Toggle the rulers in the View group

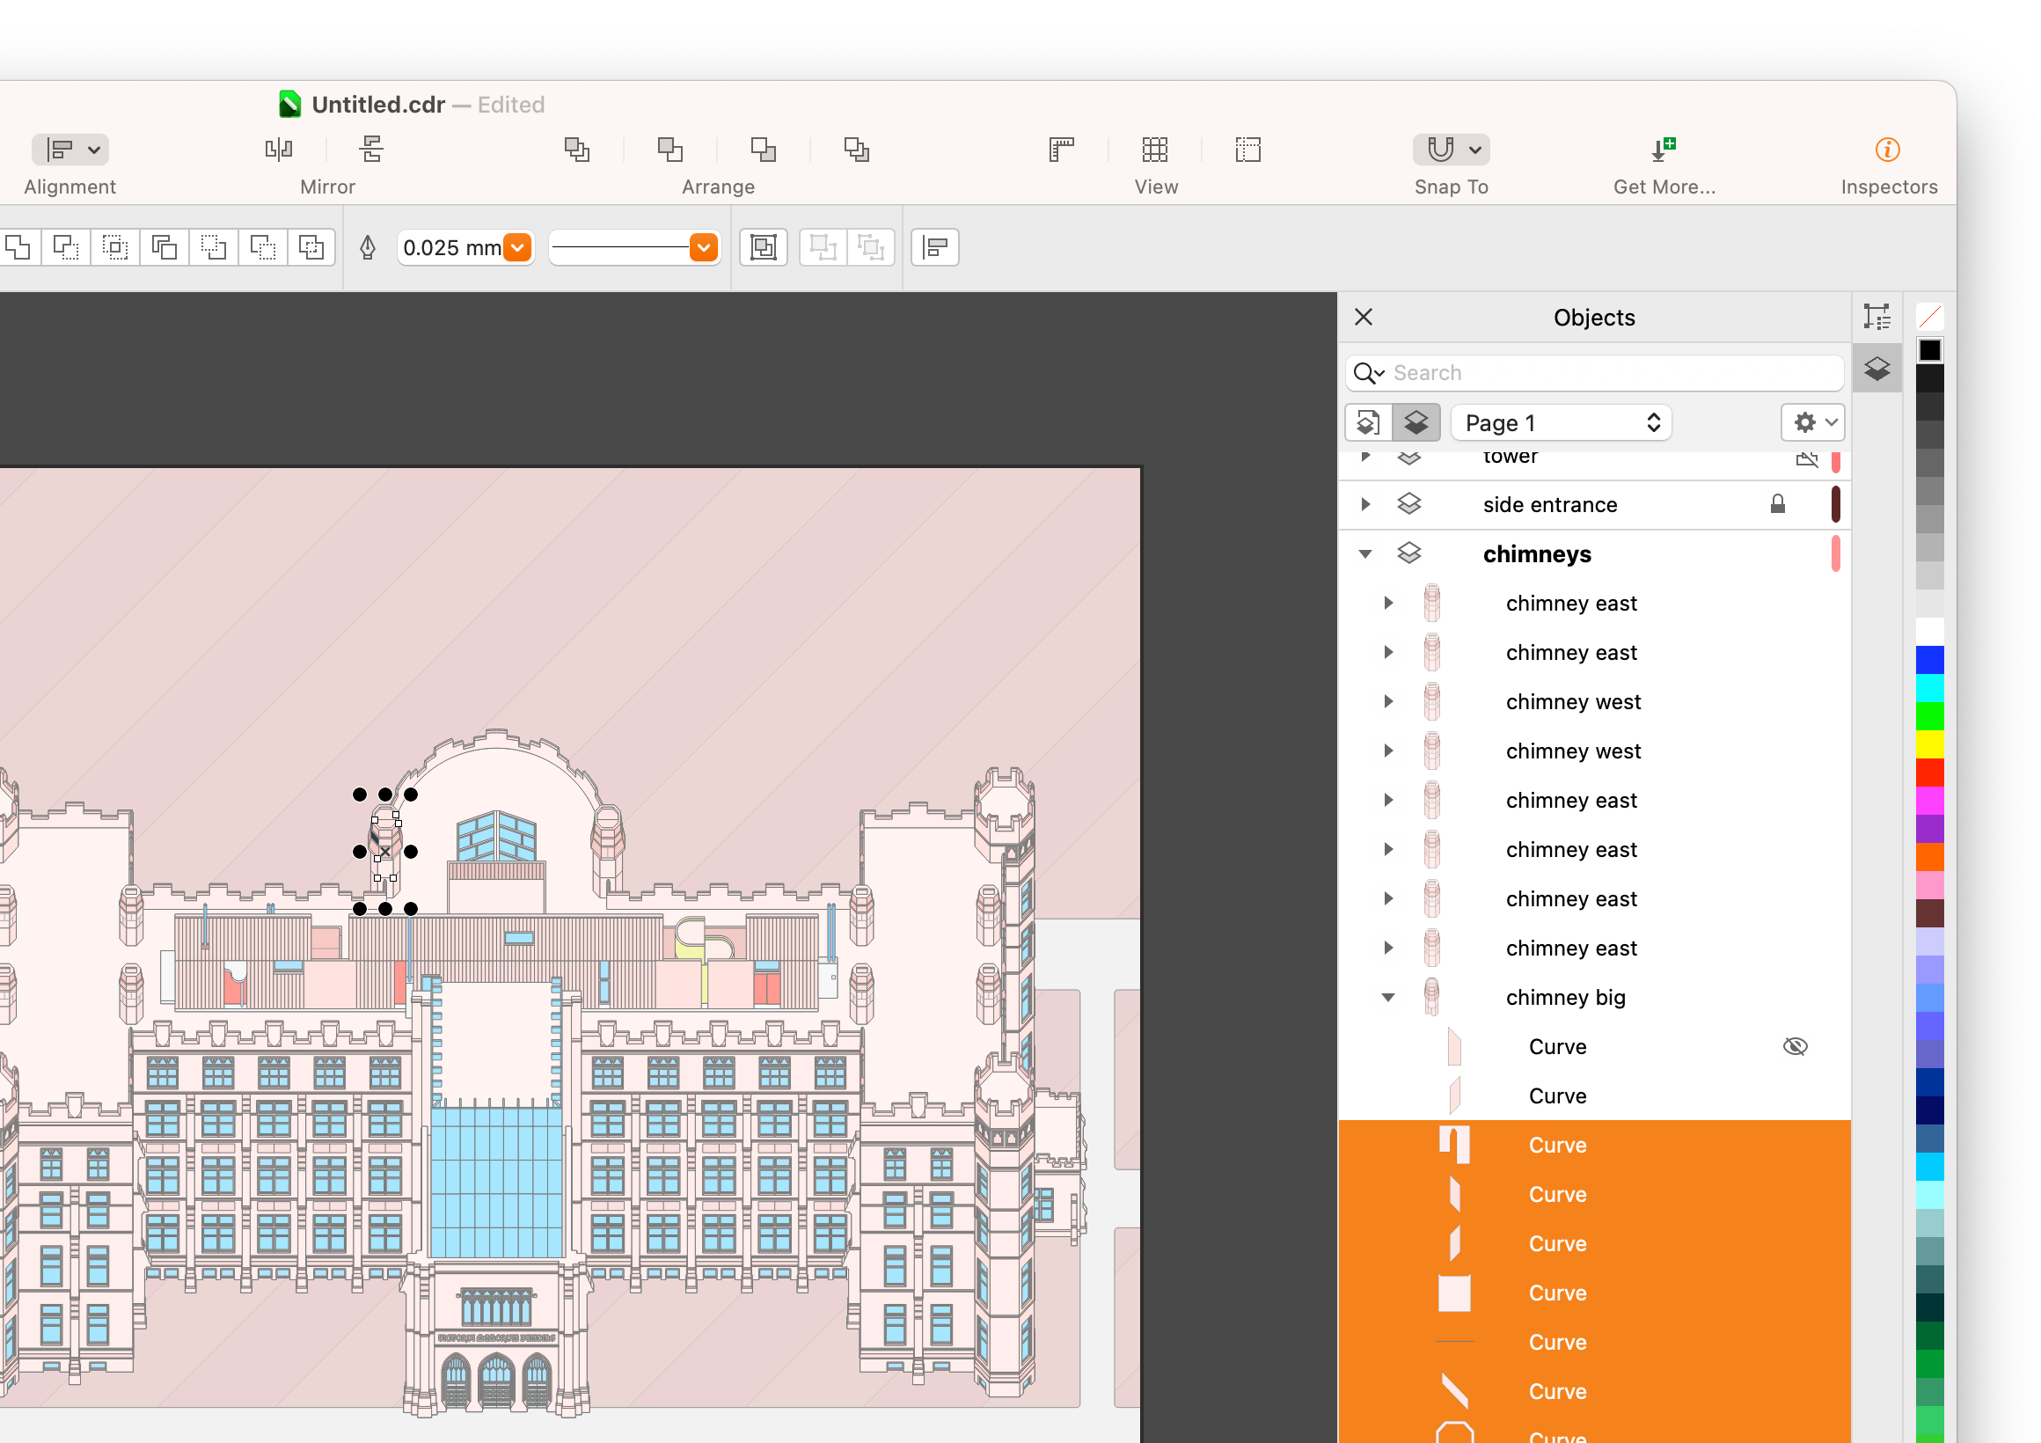[x=1060, y=149]
